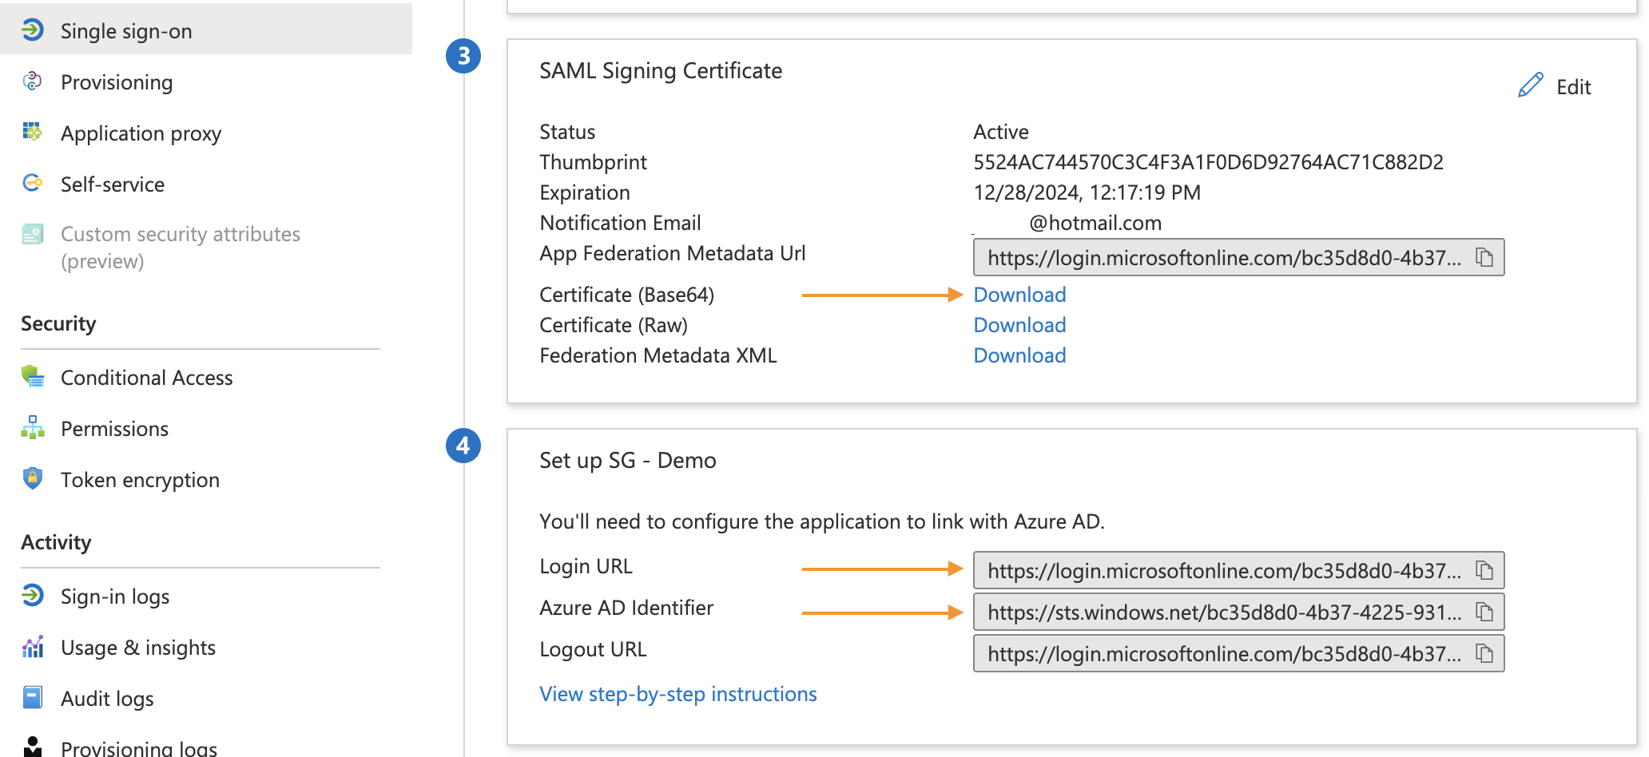
Task: Click the Active status value
Action: [1001, 132]
